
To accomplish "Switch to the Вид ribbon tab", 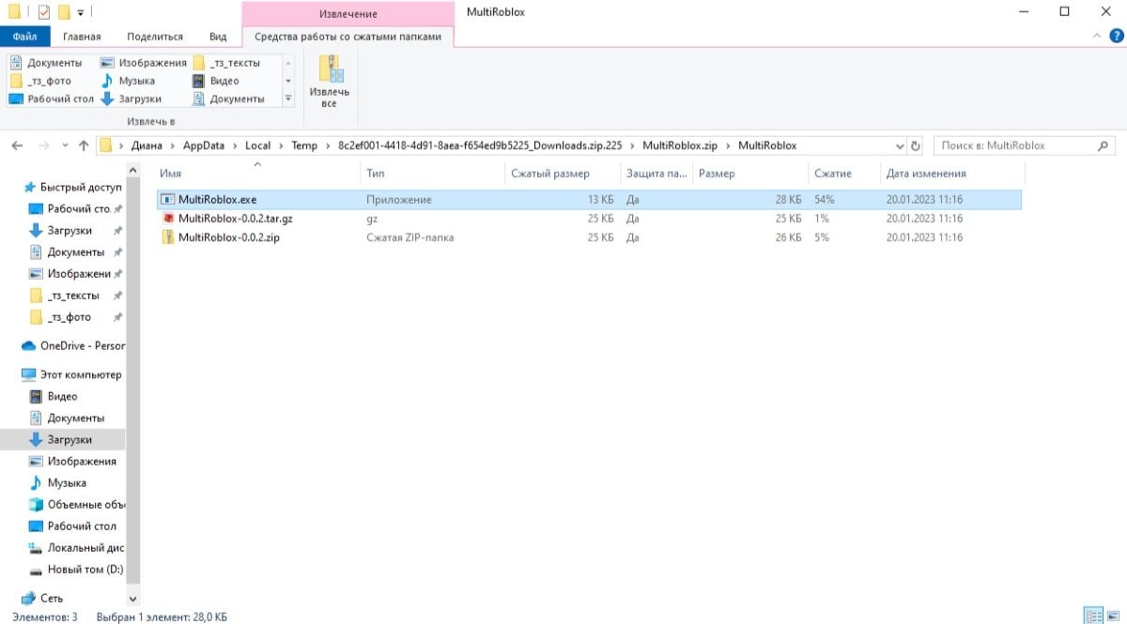I will tap(218, 37).
